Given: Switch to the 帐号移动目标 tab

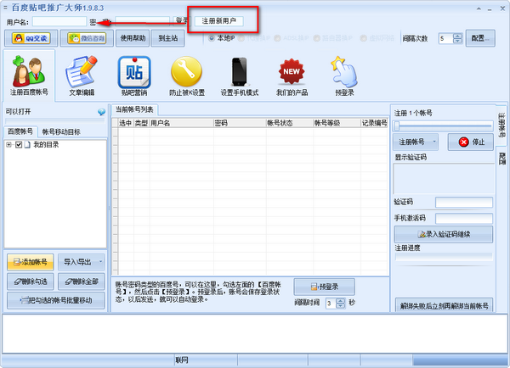Looking at the screenshot, I should coord(62,131).
